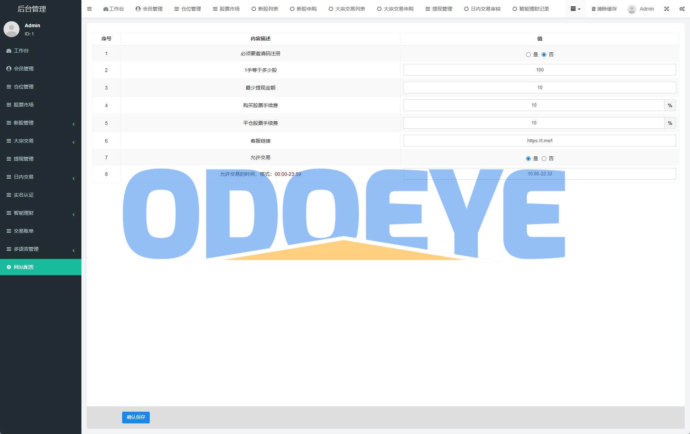Click list icon of sidebar 仓位管理
690x434 pixels.
click(x=9, y=87)
